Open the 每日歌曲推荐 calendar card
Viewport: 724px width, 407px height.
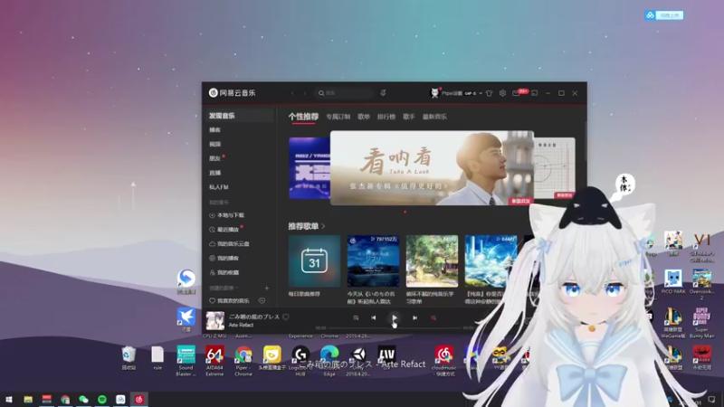(314, 261)
